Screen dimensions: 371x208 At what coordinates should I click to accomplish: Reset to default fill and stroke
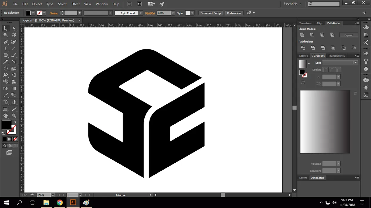(x=3, y=133)
